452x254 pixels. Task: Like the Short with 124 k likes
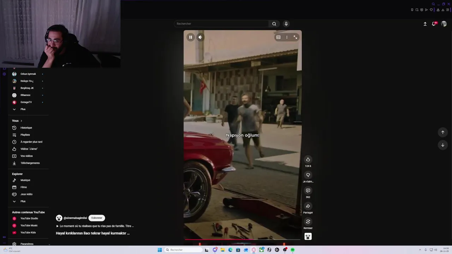pos(308,159)
